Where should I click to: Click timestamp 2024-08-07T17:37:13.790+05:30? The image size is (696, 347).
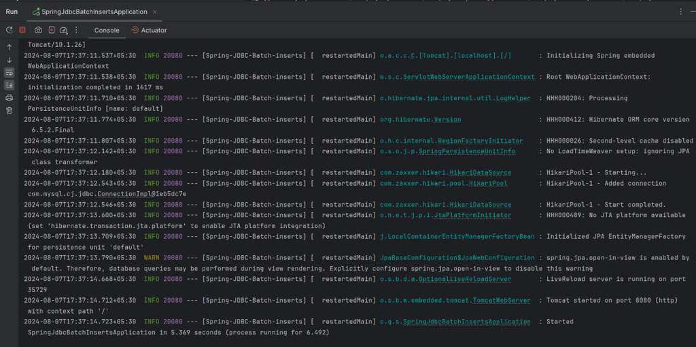pos(80,258)
